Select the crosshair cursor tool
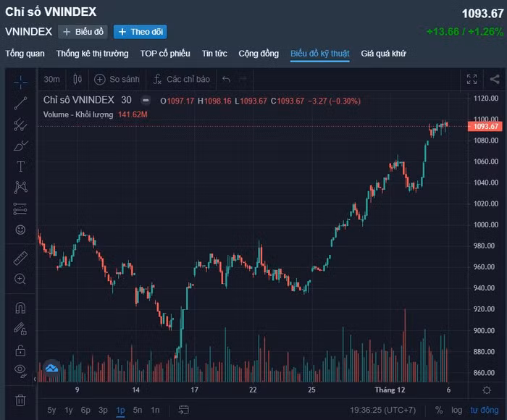Screen dimensions: 507x420 point(20,82)
